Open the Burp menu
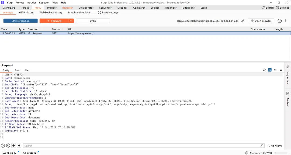 coord(10,3)
